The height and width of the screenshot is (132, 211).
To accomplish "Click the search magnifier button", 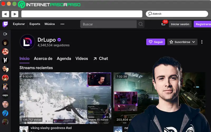I will (141, 24).
